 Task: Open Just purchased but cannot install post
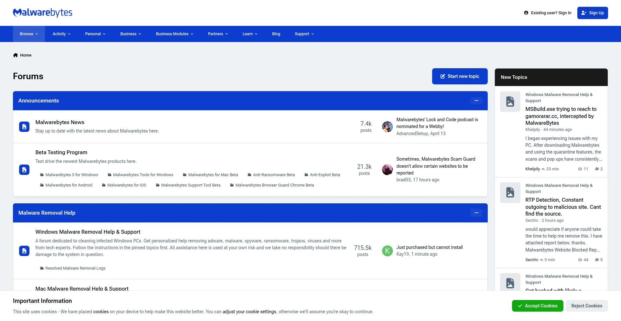click(x=430, y=247)
